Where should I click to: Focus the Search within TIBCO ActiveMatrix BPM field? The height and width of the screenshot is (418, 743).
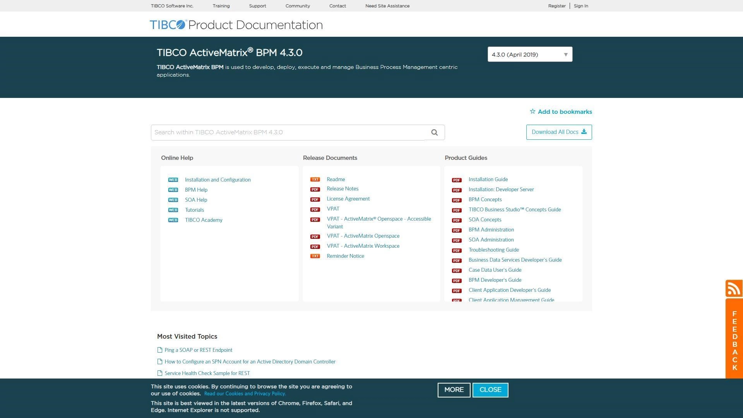click(x=288, y=133)
